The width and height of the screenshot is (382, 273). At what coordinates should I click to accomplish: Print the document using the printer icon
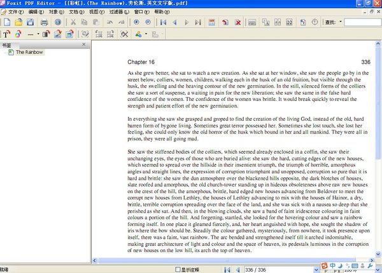click(44, 22)
